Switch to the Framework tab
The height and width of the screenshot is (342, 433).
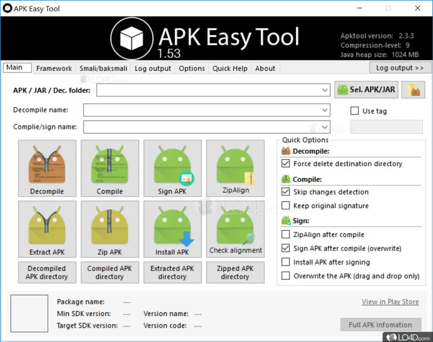[x=54, y=68]
